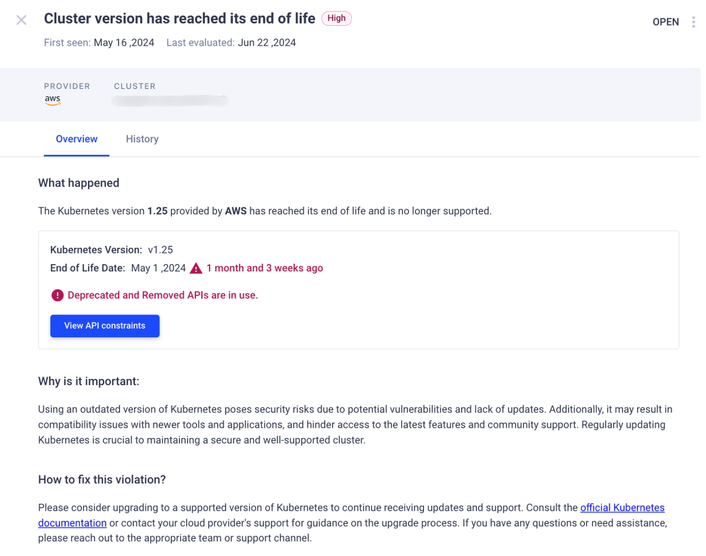Viewport: 706px width, 556px height.
Task: Click the View API constraints button
Action: [105, 326]
